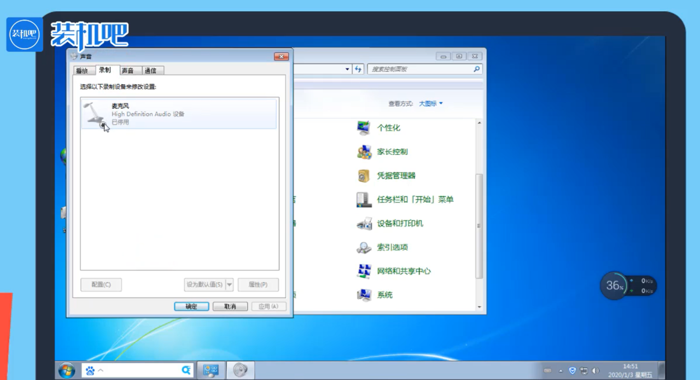Open the 系统 computer icon

(364, 295)
